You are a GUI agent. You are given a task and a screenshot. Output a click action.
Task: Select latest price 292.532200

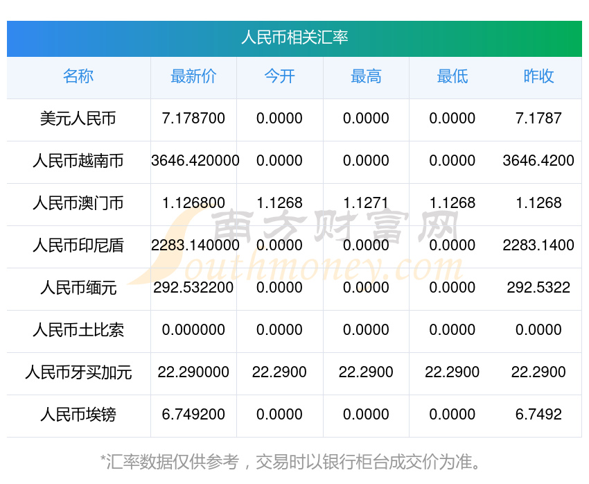pyautogui.click(x=193, y=288)
